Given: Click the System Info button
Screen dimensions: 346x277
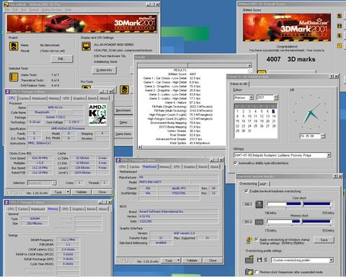Looking at the screenshot, I should click(x=104, y=70).
